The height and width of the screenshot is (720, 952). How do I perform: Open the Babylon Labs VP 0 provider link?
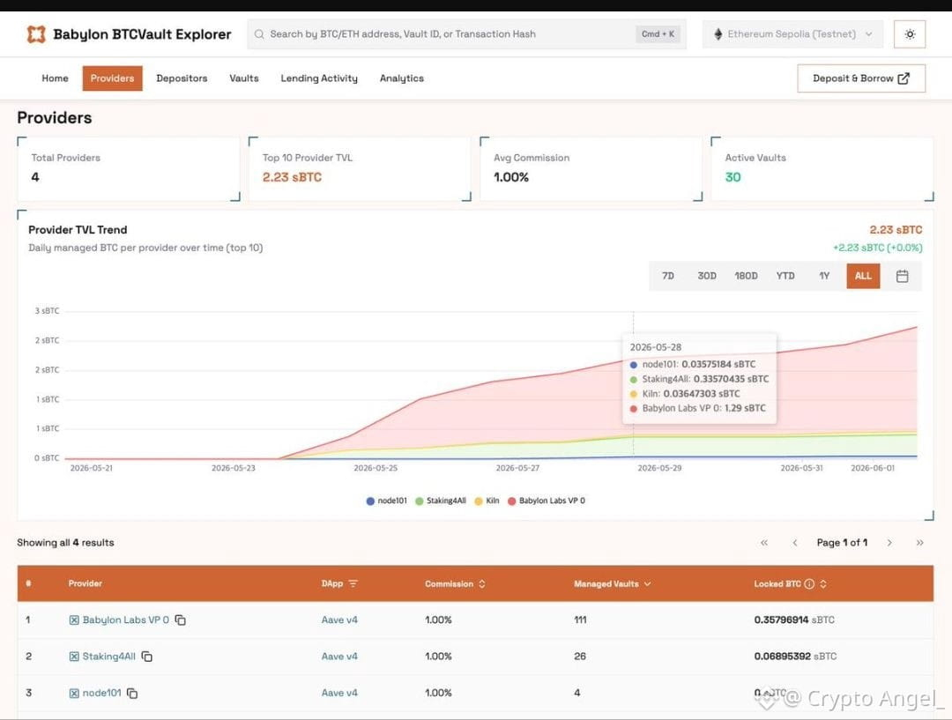click(126, 620)
